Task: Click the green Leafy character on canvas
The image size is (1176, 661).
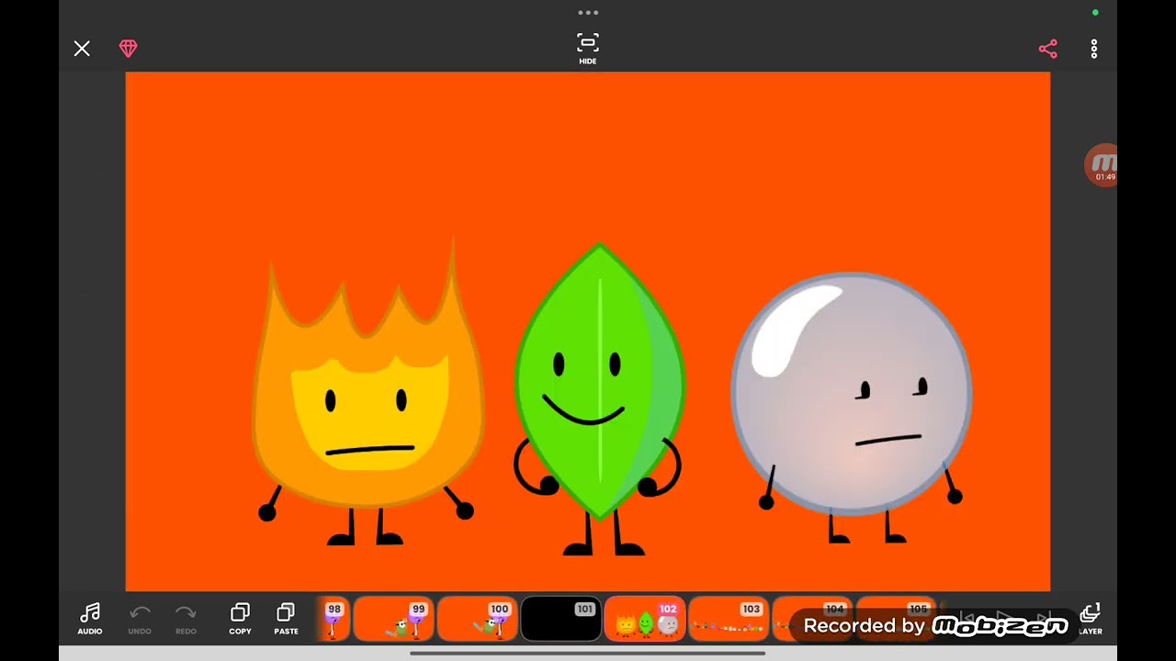Action: (598, 399)
